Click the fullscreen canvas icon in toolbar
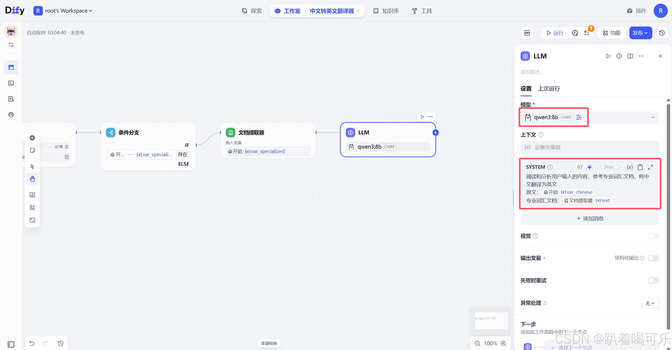Screen dimensions: 672x350 (x=32, y=220)
